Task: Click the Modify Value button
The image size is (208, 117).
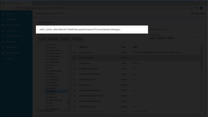Action: 77,39
